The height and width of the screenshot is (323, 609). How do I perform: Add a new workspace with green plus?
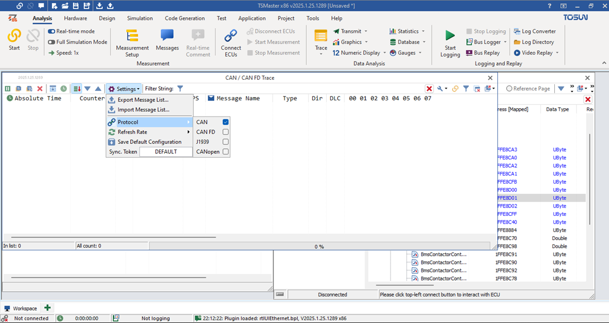pos(48,308)
